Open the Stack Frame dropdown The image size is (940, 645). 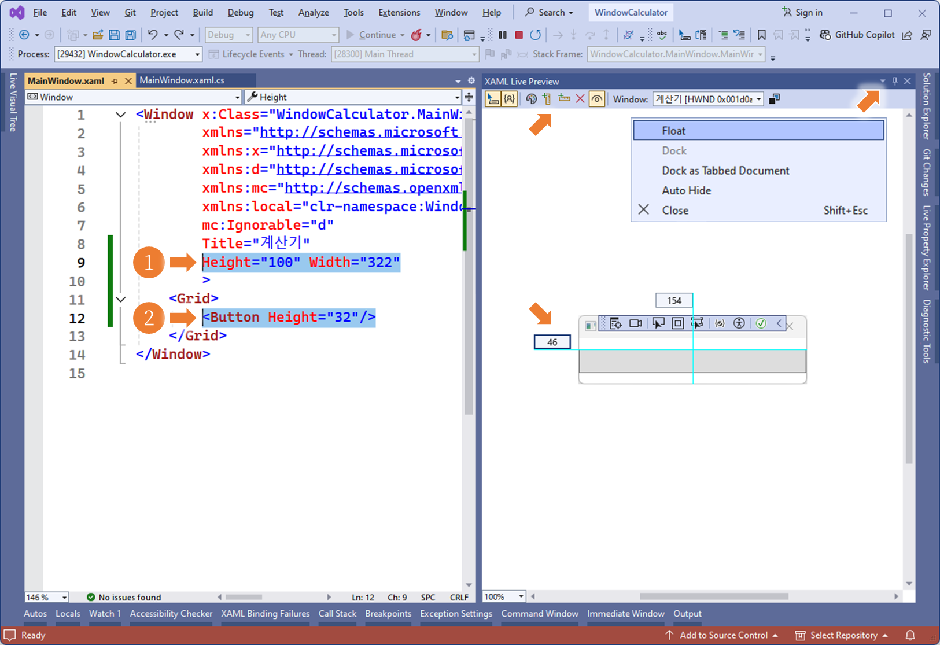pos(676,54)
